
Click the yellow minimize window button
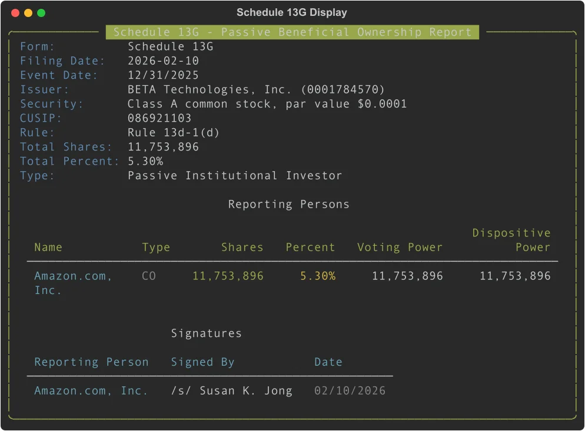[28, 13]
